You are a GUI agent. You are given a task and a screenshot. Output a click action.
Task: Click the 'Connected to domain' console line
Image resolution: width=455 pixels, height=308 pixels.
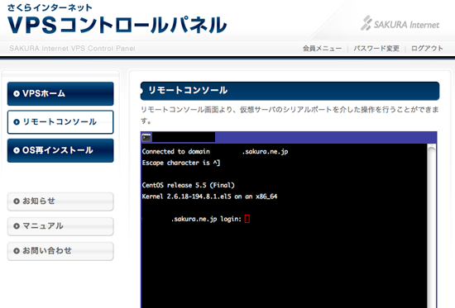pyautogui.click(x=215, y=152)
